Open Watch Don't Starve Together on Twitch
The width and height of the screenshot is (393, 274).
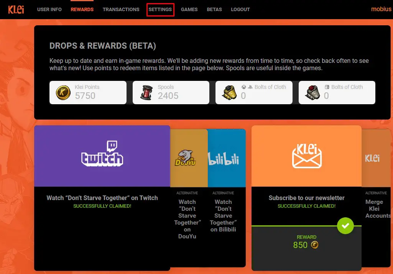(x=102, y=198)
